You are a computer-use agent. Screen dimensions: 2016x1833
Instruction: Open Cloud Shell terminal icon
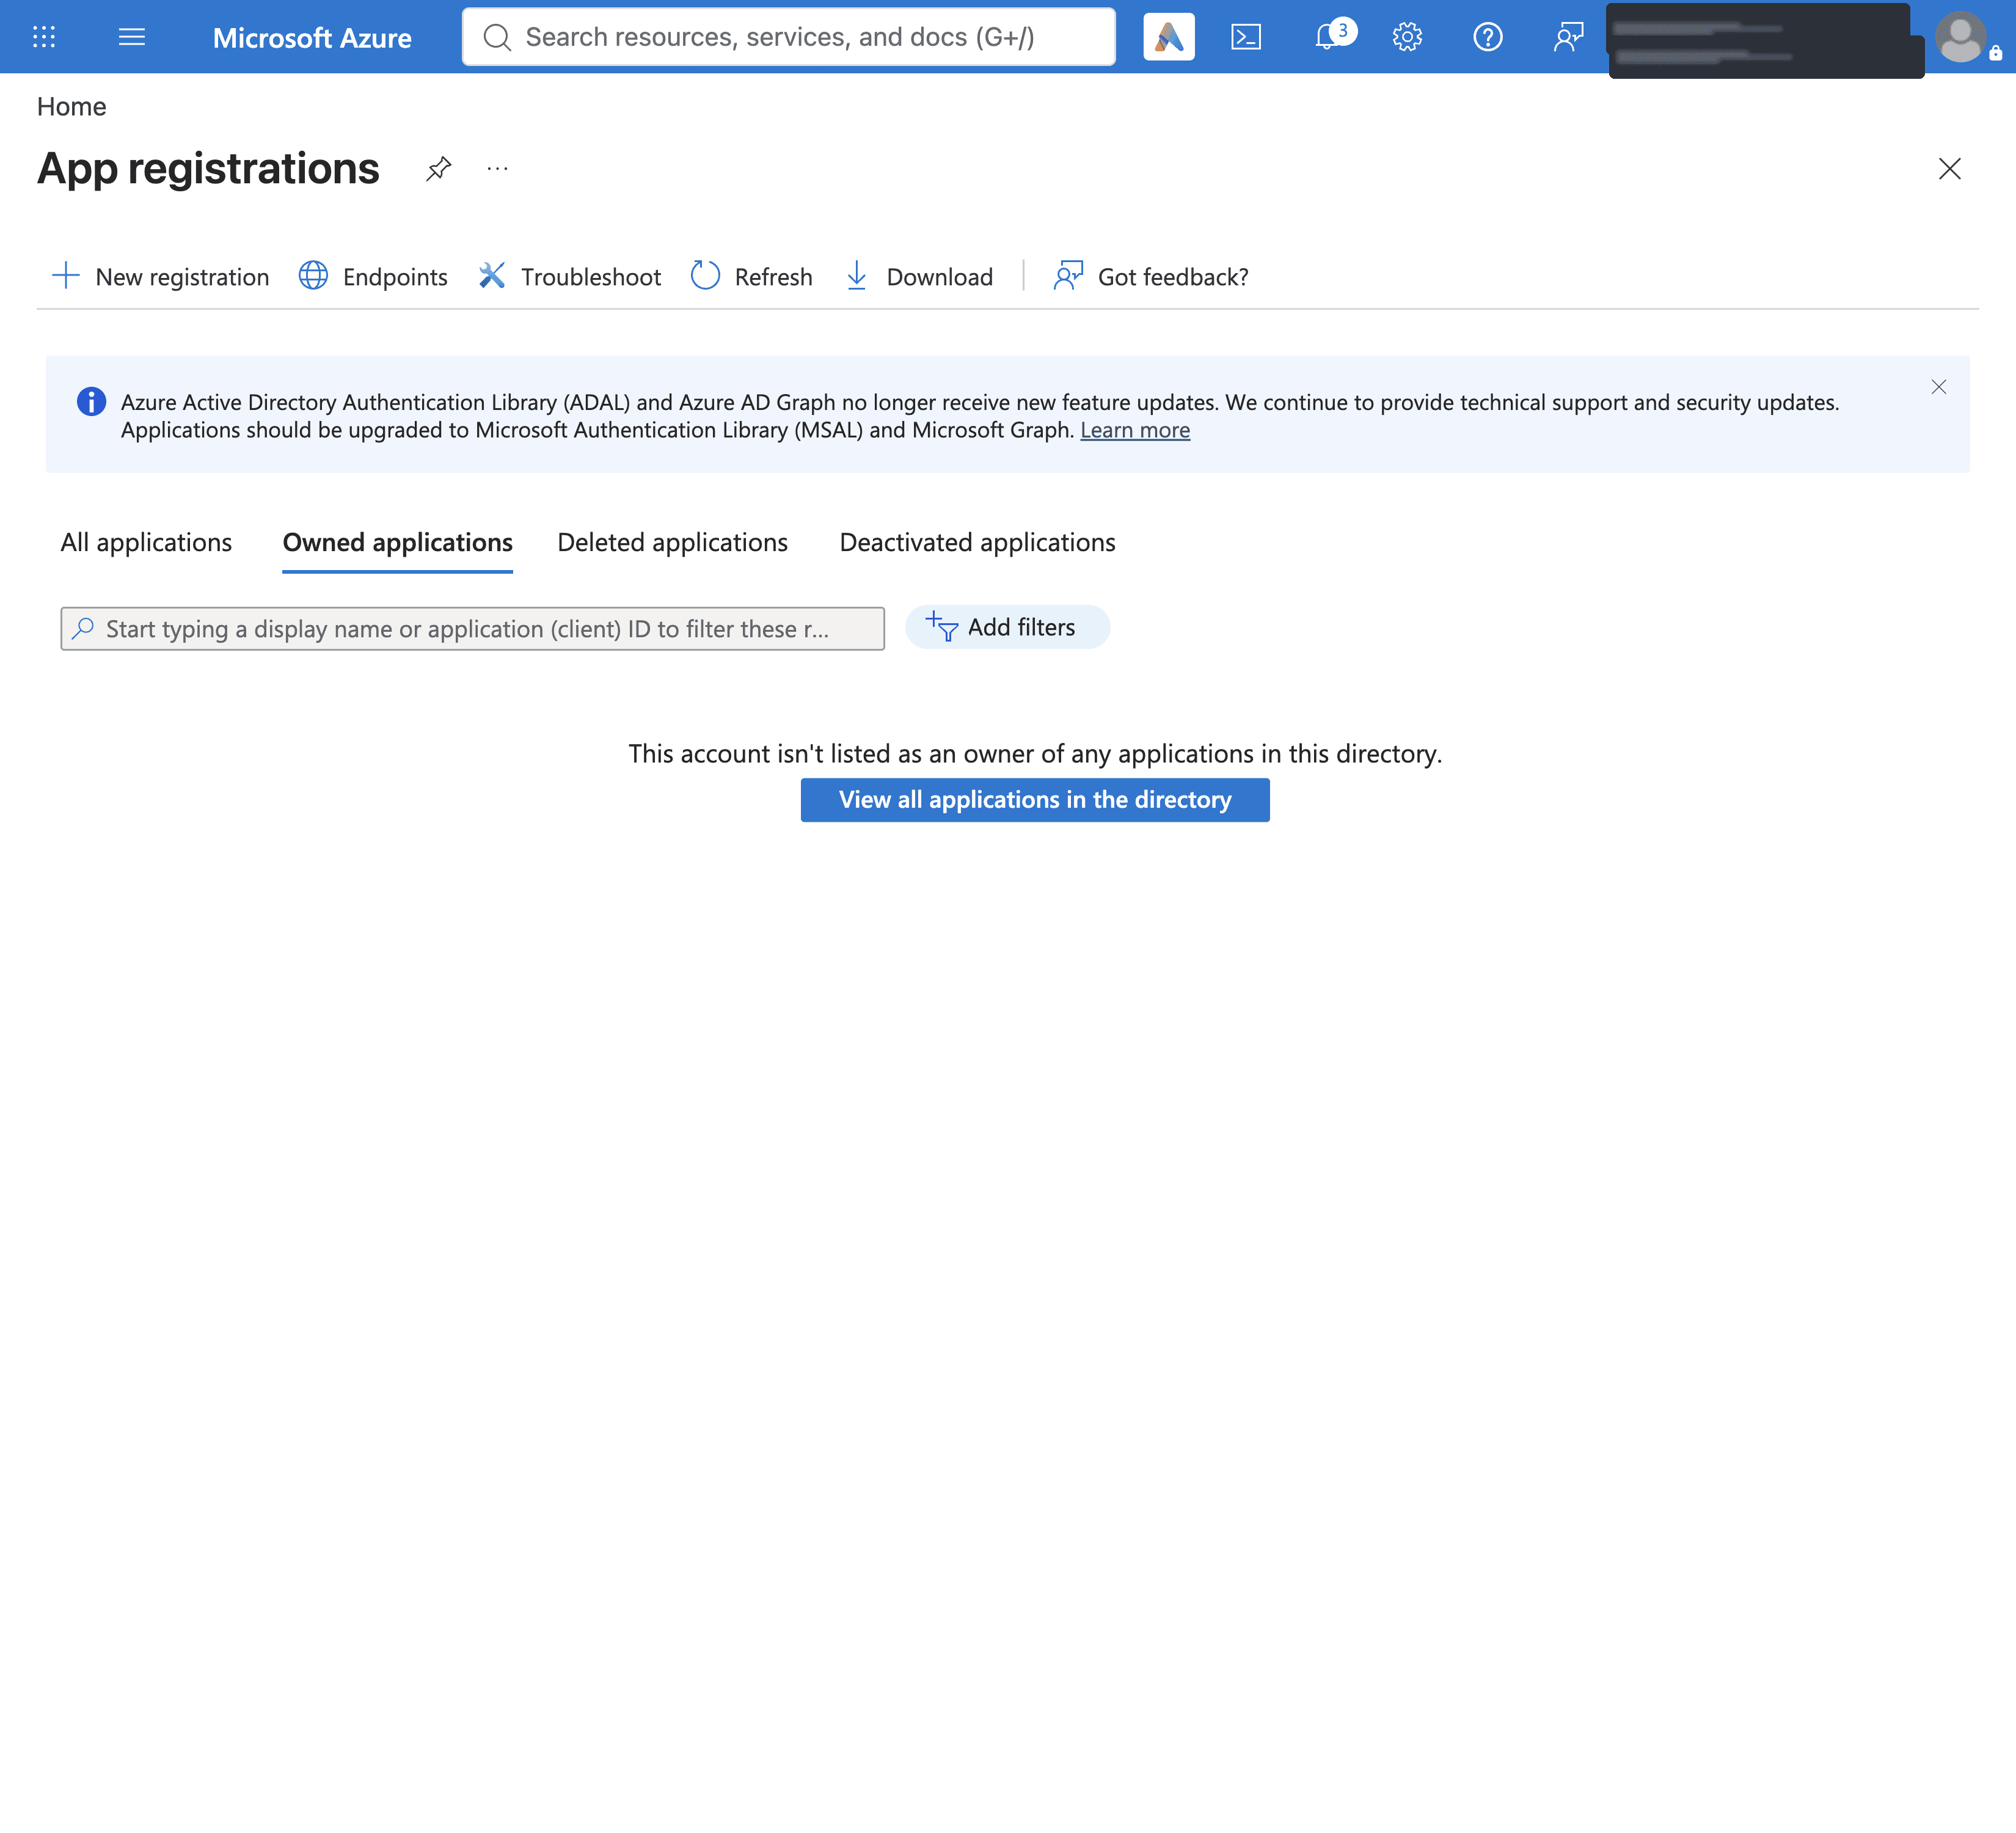[x=1246, y=37]
